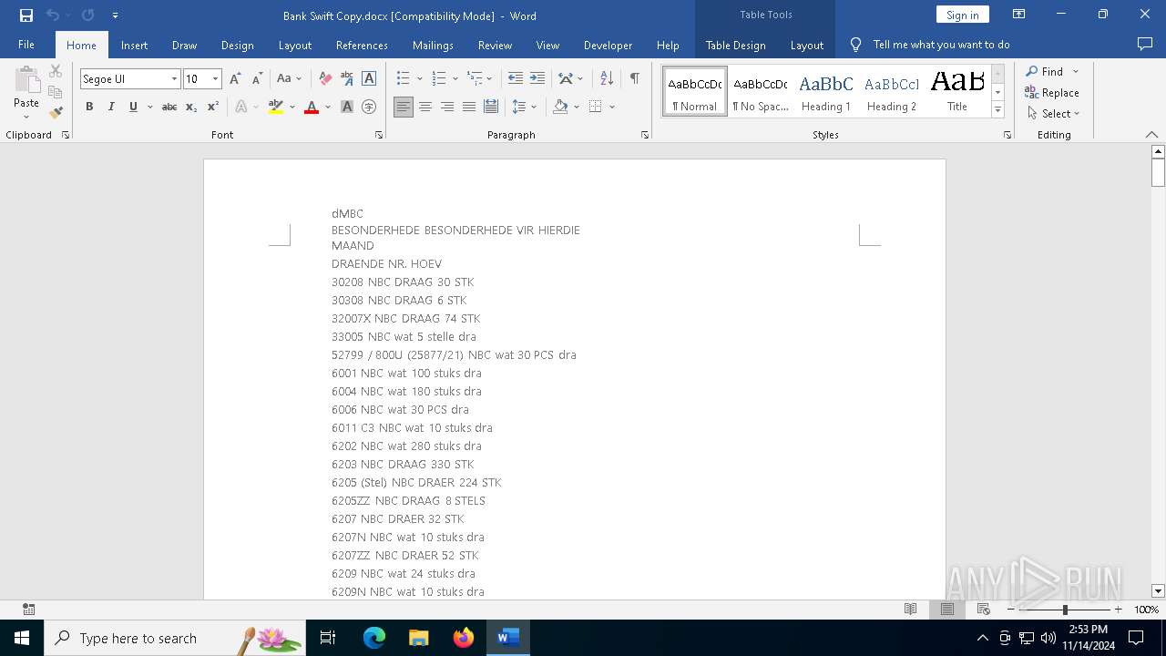
Task: Decrease font size with shrink icon
Action: point(257,79)
